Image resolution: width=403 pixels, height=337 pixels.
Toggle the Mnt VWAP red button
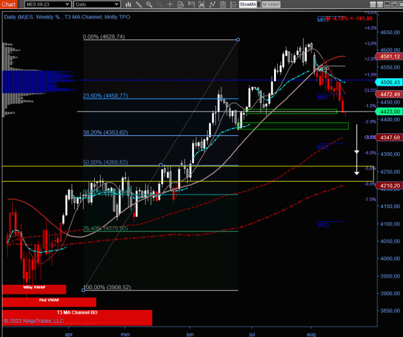pyautogui.click(x=49, y=302)
